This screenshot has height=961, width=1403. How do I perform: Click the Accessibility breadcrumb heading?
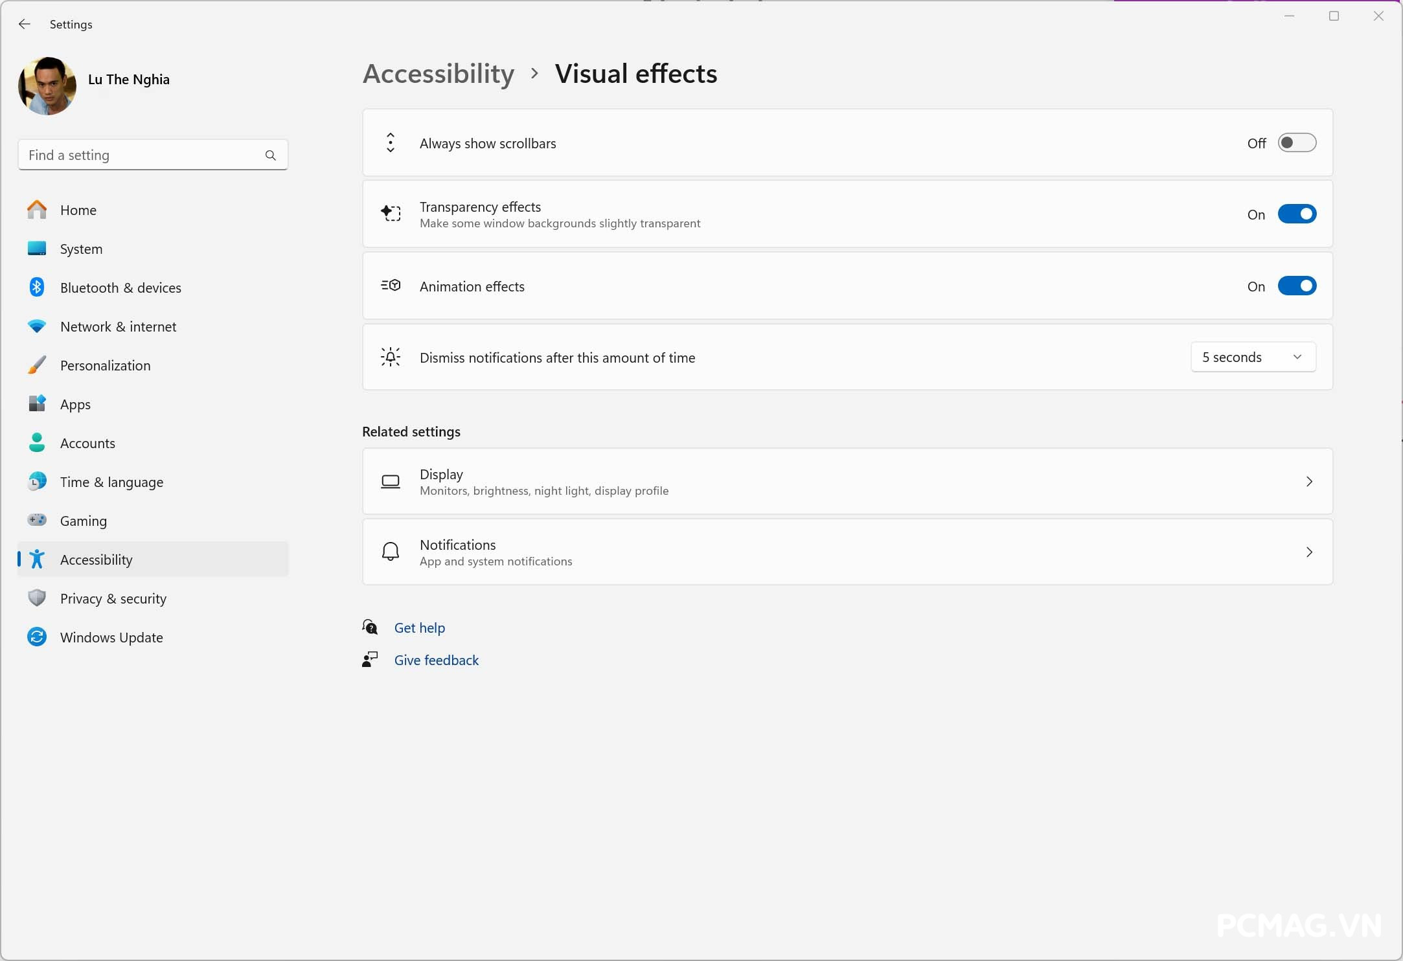[439, 74]
